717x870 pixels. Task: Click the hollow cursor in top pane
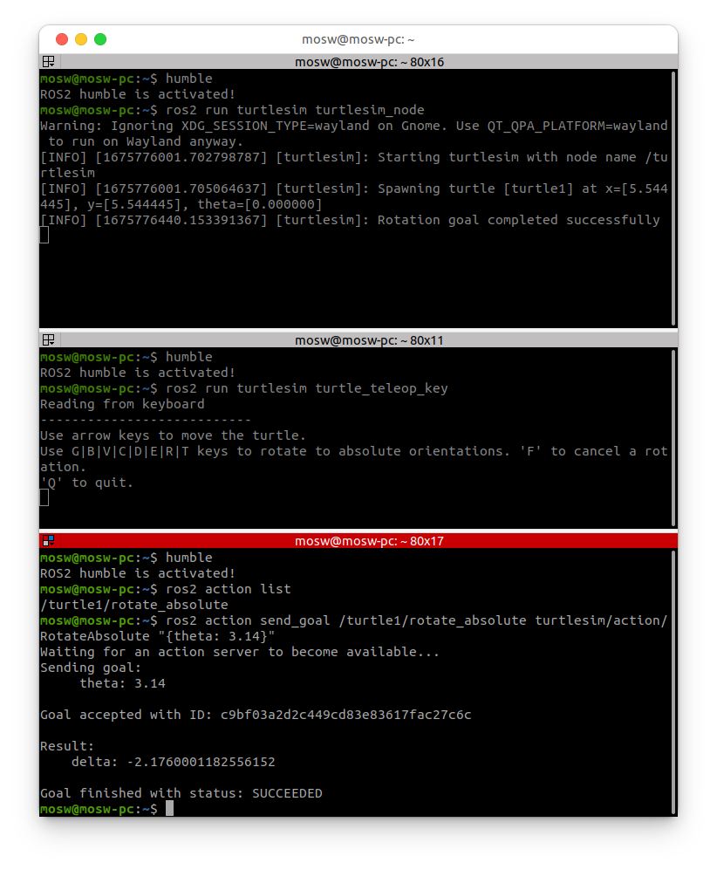(44, 236)
